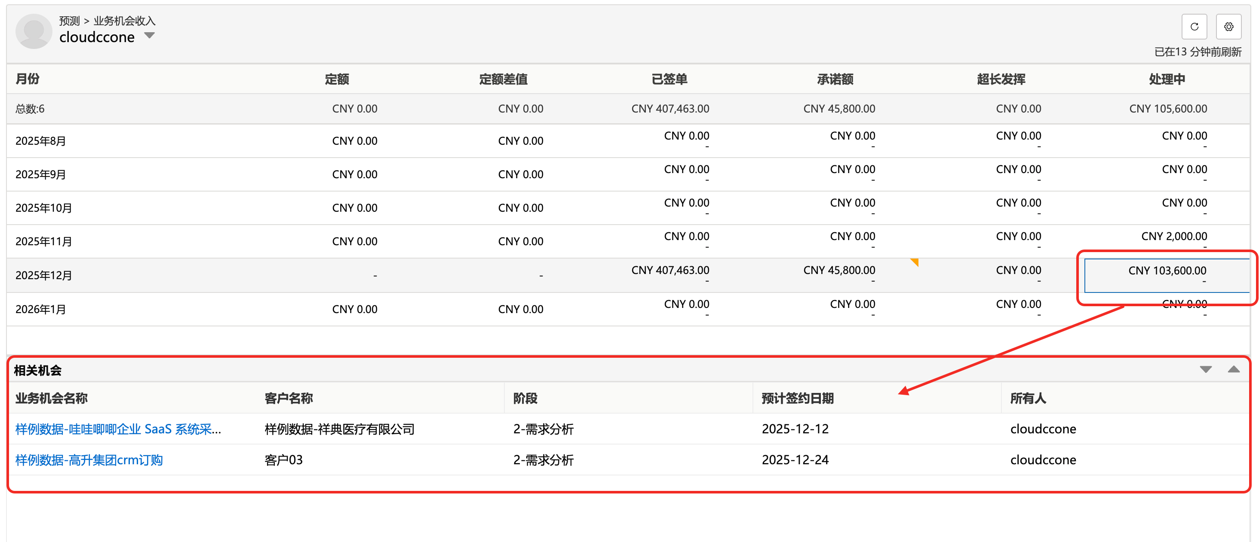Collapse related opportunities with down arrow
The image size is (1259, 542).
(x=1205, y=370)
